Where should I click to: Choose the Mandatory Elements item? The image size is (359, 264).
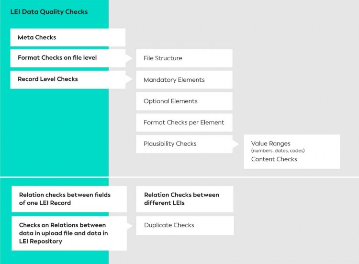(x=184, y=80)
